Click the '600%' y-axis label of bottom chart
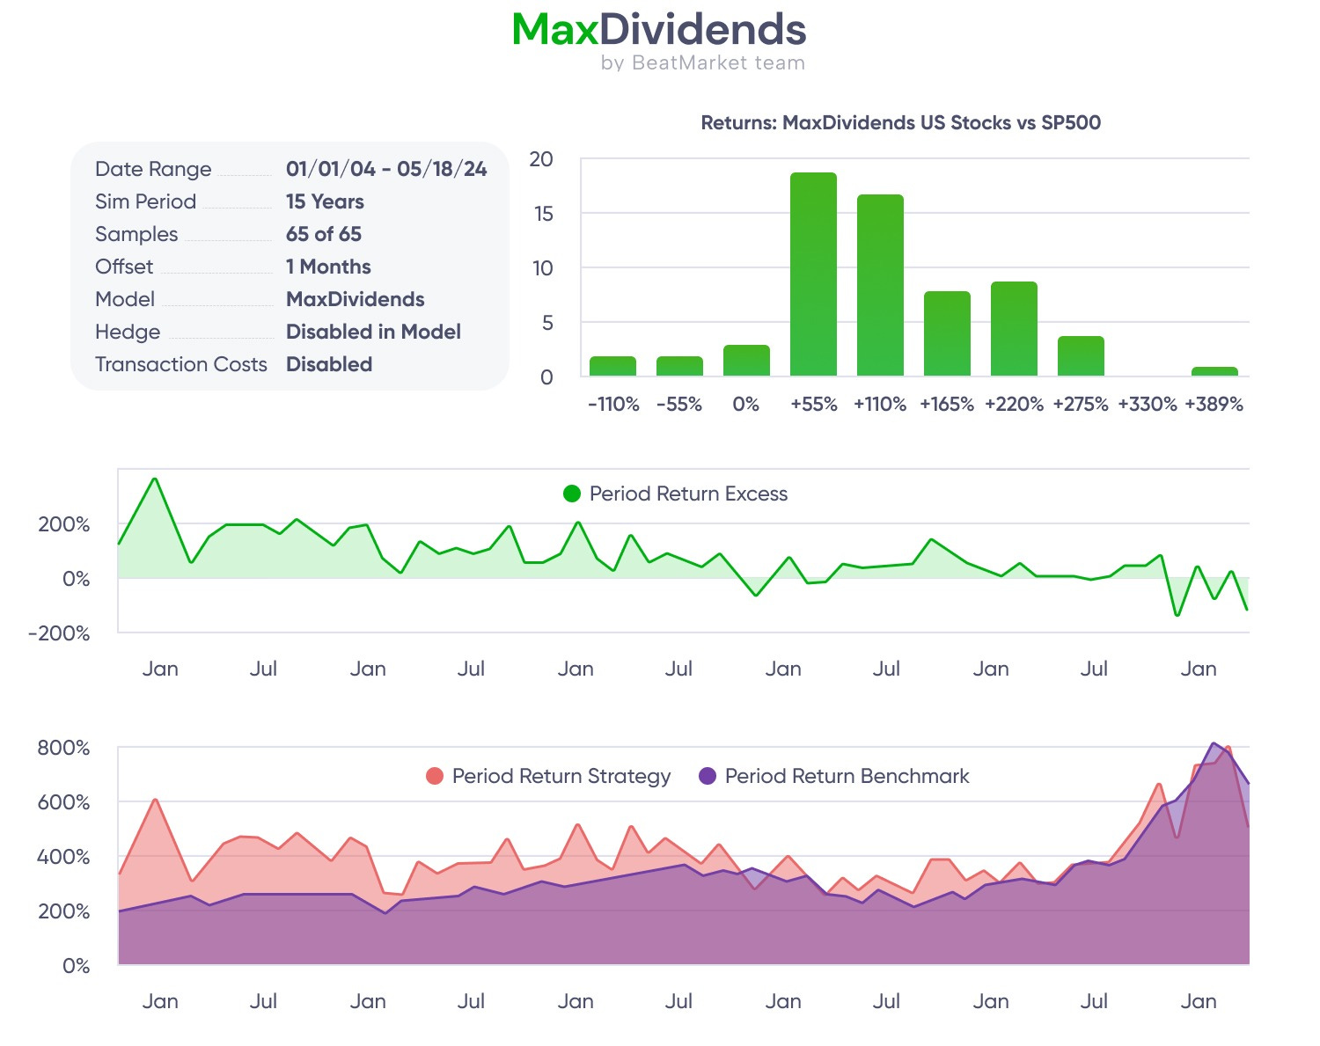Image resolution: width=1320 pixels, height=1046 pixels. click(63, 802)
